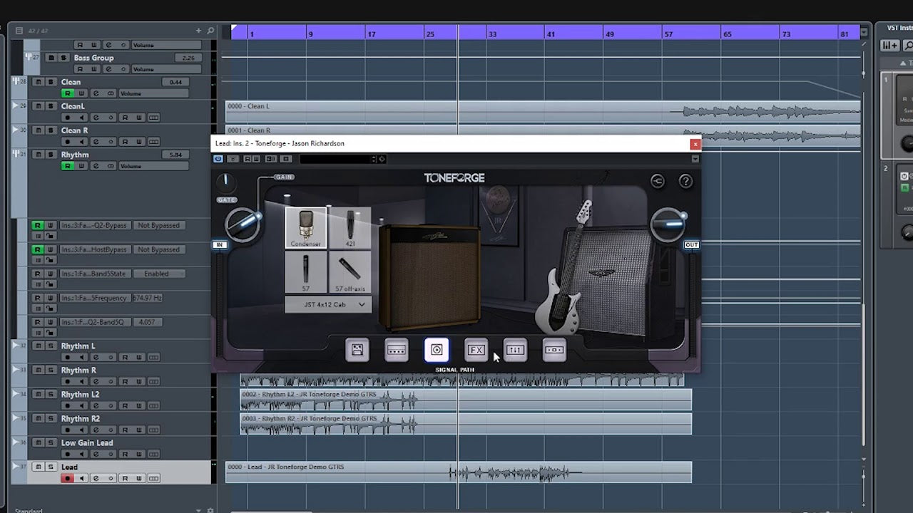Open track search magnifier
The image size is (913, 513).
click(x=210, y=31)
